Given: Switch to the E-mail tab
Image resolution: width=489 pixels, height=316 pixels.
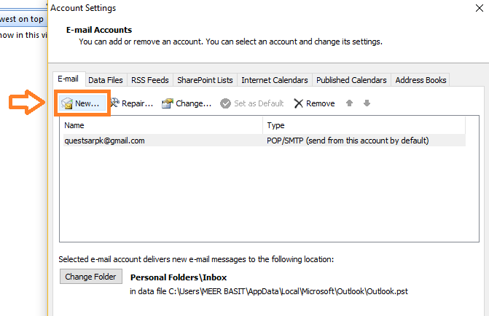Looking at the screenshot, I should pyautogui.click(x=68, y=79).
